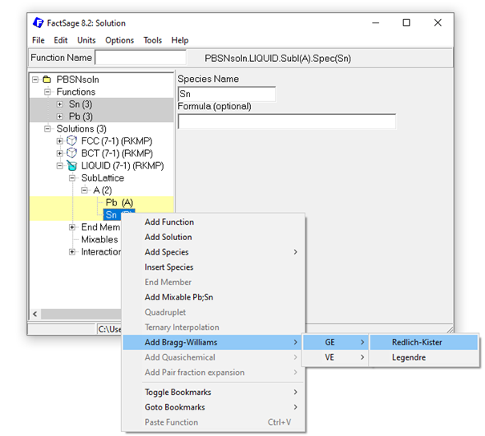The image size is (485, 436).
Task: Collapse the SubLattice node
Action: (72, 178)
